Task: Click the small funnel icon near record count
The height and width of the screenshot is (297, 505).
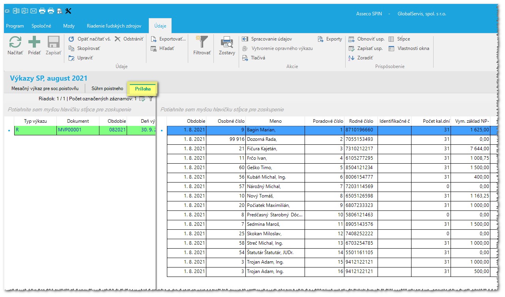Action: click(x=150, y=99)
